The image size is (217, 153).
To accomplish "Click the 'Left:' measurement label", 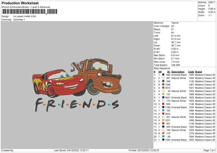I will click(x=156, y=36).
